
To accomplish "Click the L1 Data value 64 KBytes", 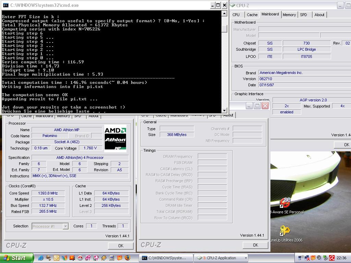I will click(111, 193).
